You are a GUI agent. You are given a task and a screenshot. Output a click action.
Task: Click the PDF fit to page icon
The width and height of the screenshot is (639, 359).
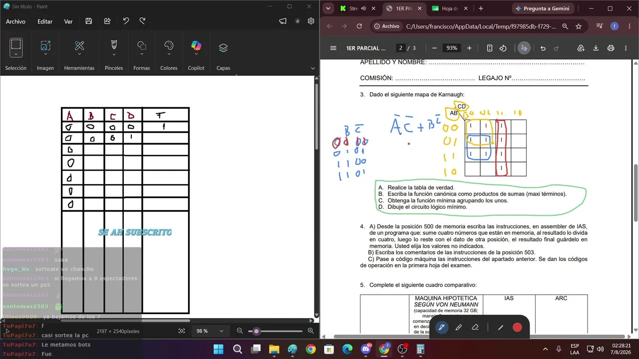(x=490, y=48)
